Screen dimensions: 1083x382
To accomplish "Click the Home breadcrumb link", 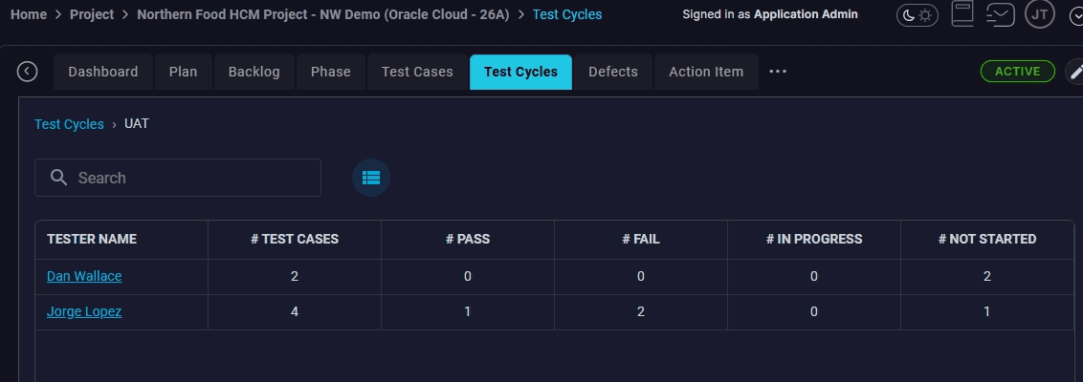I will tap(29, 14).
